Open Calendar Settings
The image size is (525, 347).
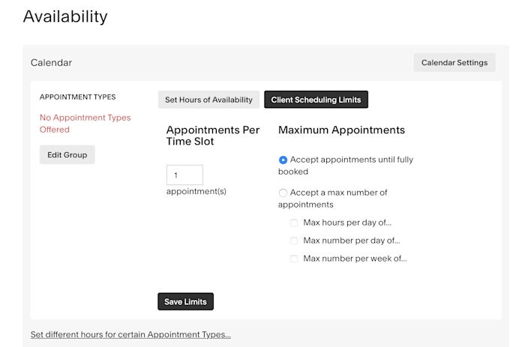(x=454, y=62)
